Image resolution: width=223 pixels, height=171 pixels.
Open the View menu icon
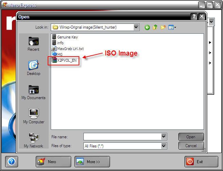(x=172, y=27)
